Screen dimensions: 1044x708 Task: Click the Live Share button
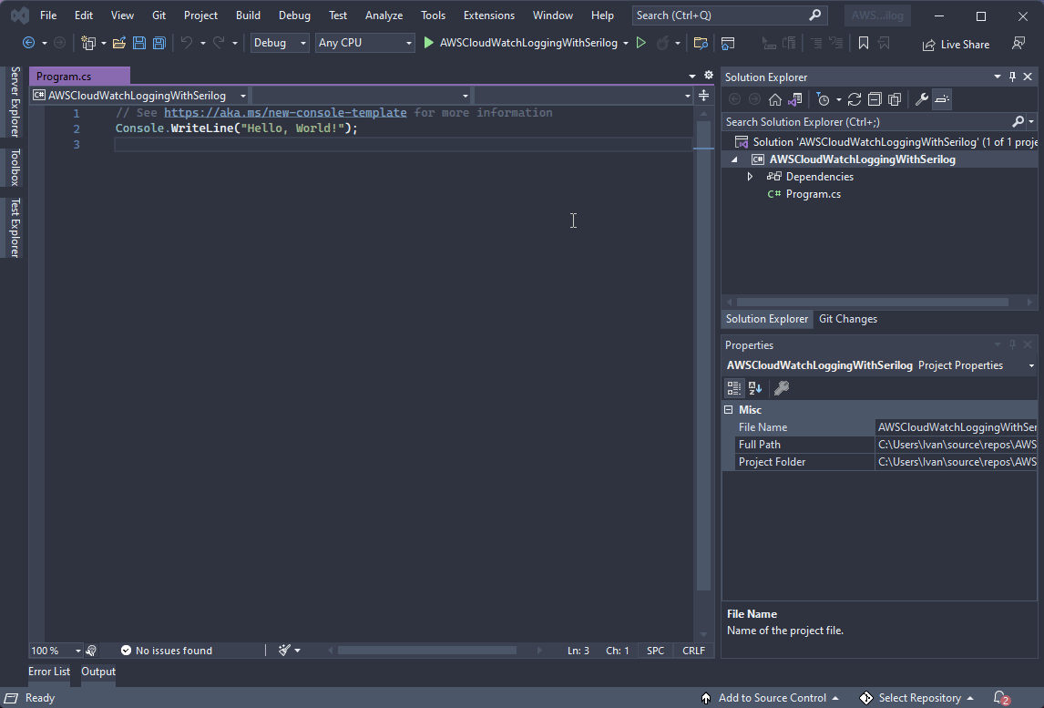click(x=956, y=44)
